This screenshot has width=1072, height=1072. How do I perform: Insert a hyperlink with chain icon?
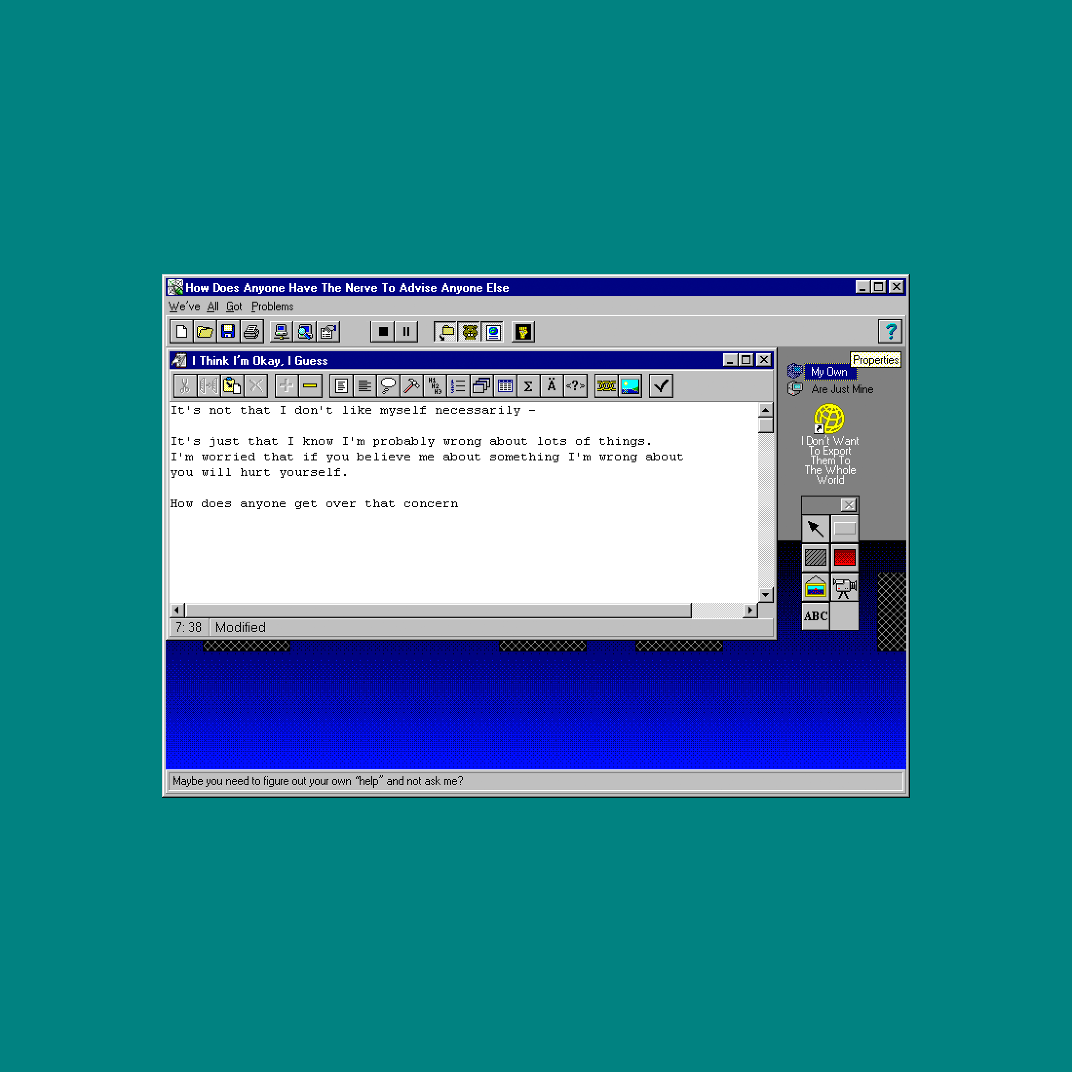(x=607, y=386)
